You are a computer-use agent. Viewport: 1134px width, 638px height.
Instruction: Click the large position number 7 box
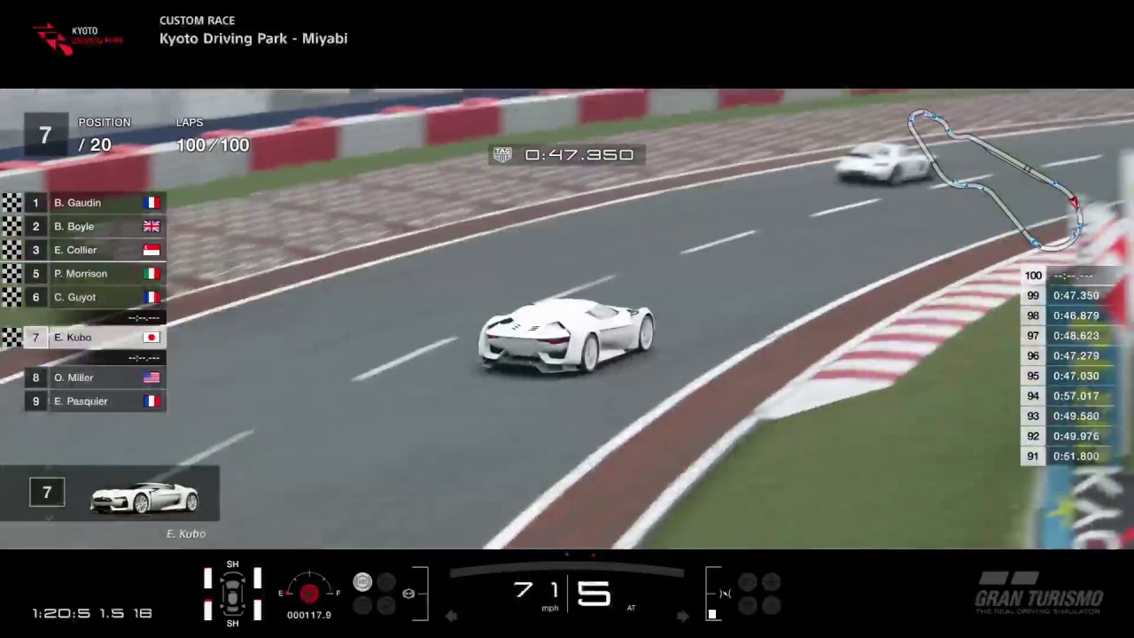45,135
